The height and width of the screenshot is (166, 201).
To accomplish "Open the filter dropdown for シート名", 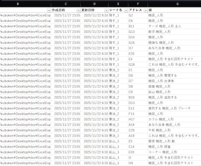I will [x=126, y=10].
